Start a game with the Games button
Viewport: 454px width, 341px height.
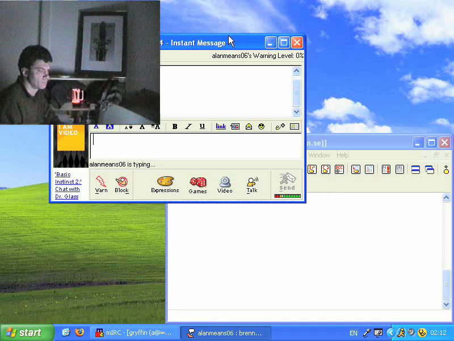click(197, 185)
